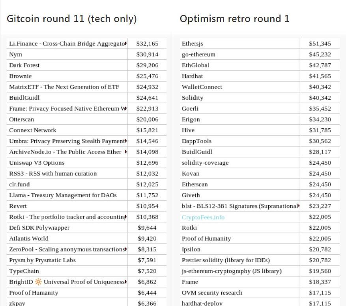346x306 pixels.
Task: Click the BrightID sun emoji icon
Action: [x=38, y=282]
